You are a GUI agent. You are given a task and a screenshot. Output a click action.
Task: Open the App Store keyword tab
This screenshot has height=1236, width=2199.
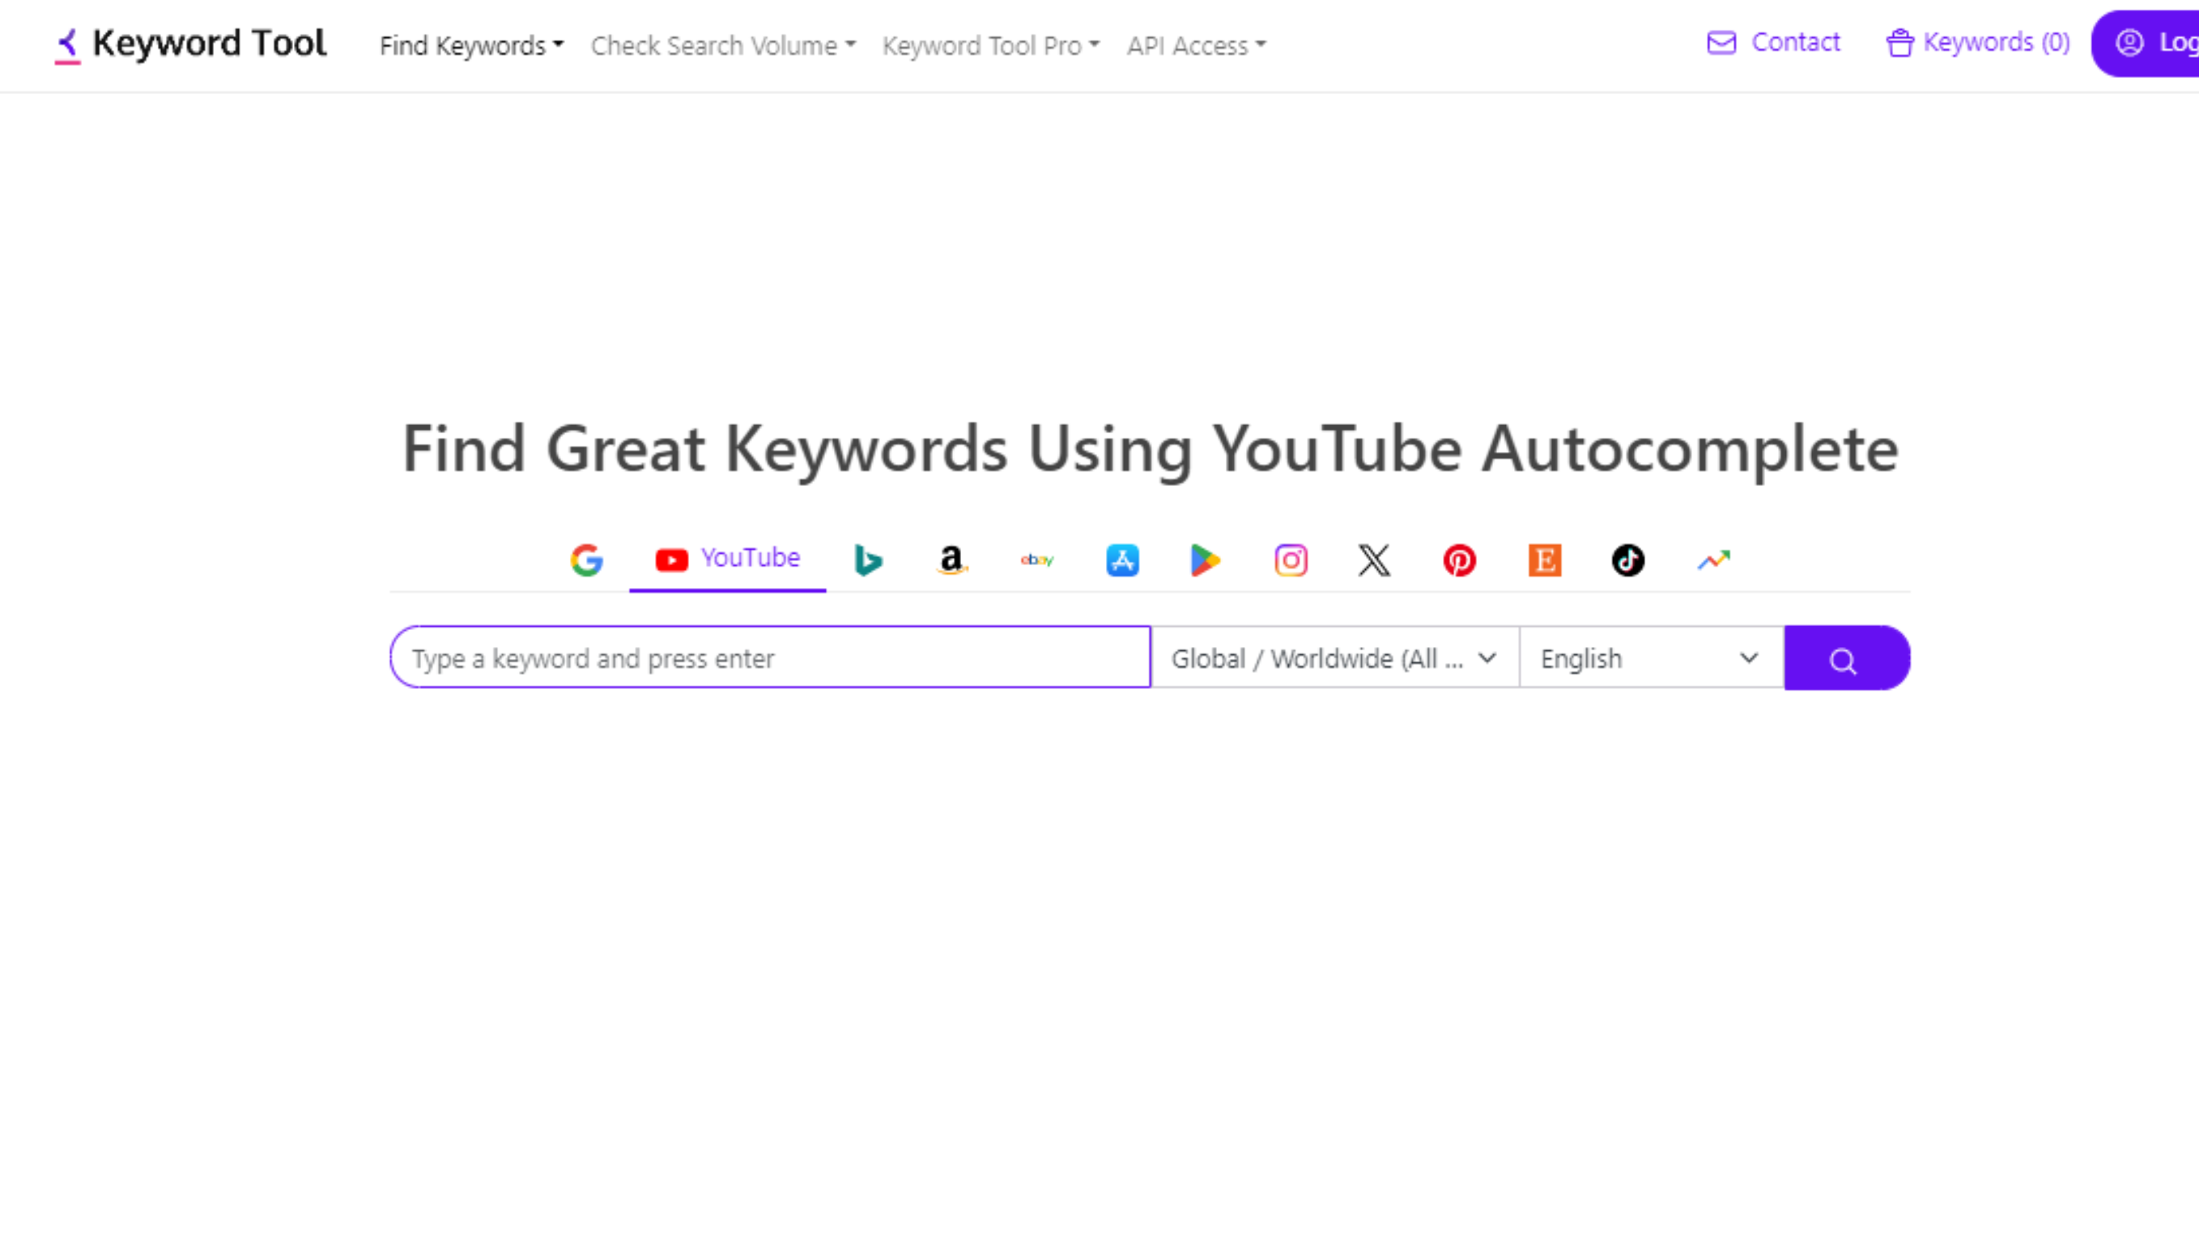pos(1122,560)
